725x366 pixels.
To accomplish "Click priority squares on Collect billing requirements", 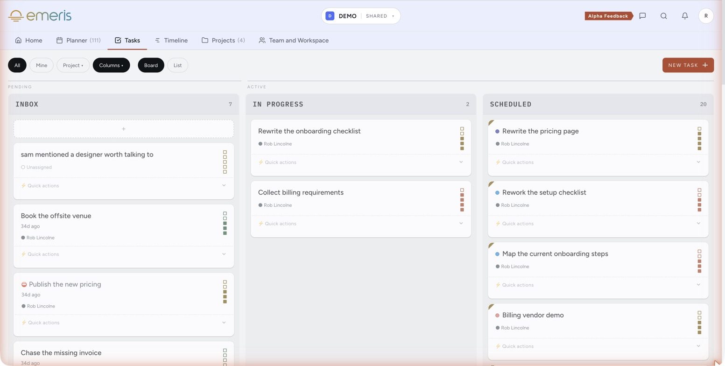I will [x=462, y=200].
